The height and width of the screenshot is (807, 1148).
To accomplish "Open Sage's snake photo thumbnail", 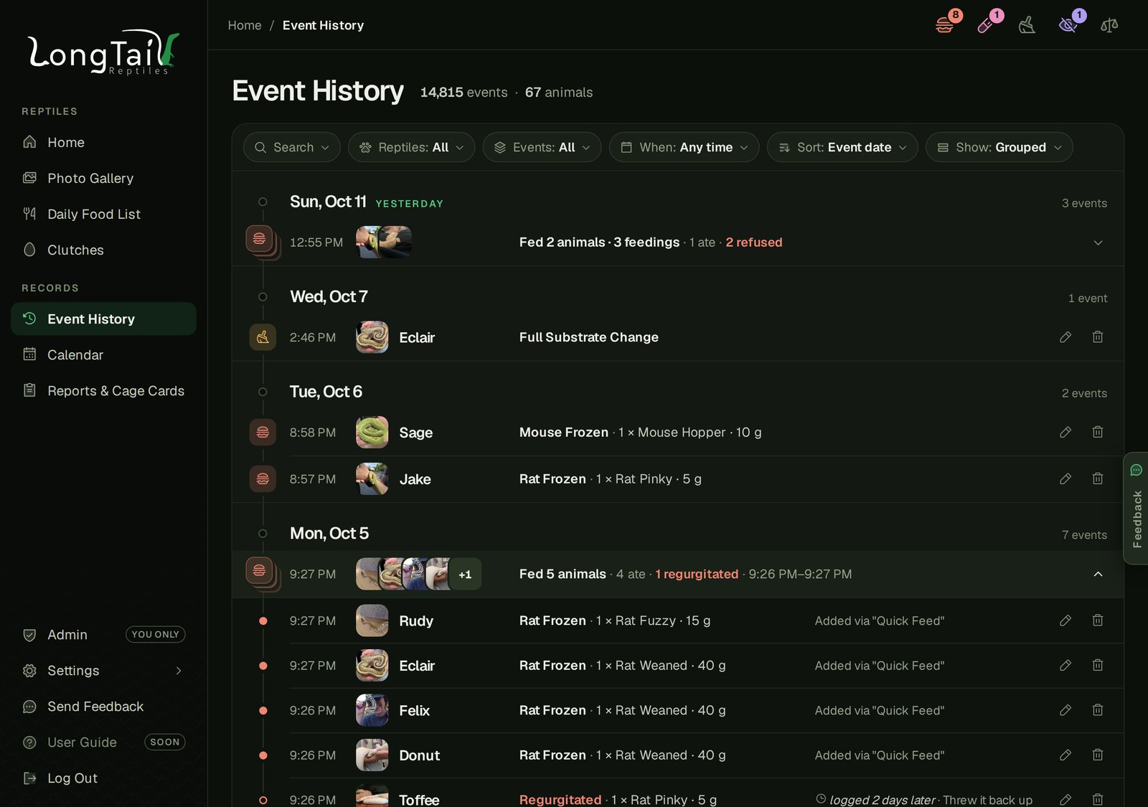I will tap(372, 432).
